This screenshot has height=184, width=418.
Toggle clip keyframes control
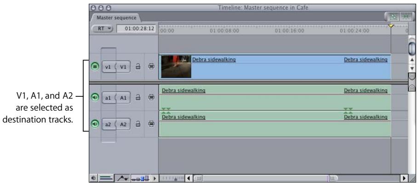click(106, 178)
